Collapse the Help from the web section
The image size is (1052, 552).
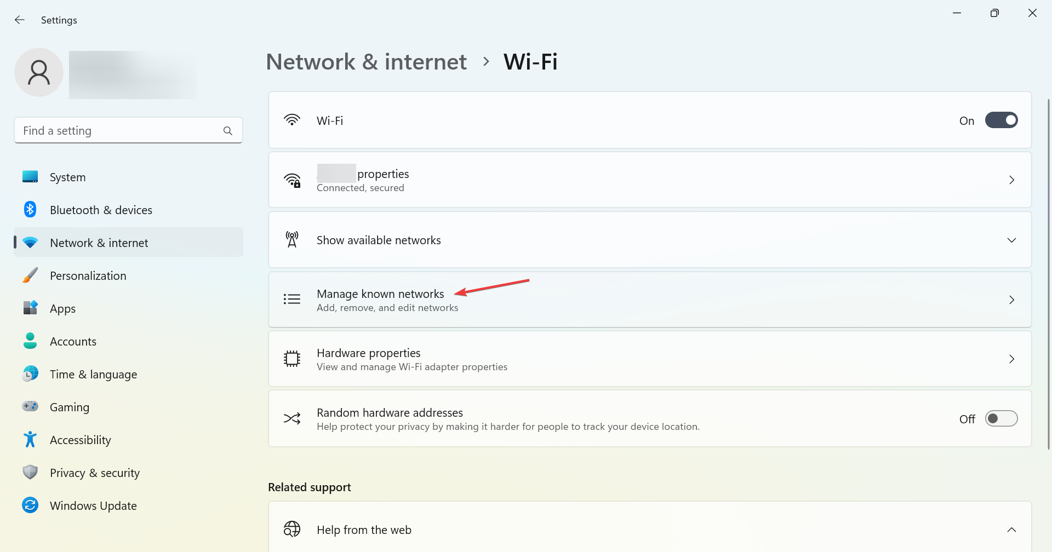point(1011,530)
